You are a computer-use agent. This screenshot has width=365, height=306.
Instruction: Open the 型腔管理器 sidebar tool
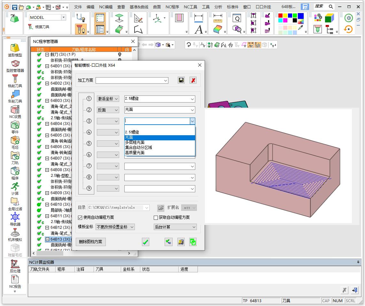[15, 64]
